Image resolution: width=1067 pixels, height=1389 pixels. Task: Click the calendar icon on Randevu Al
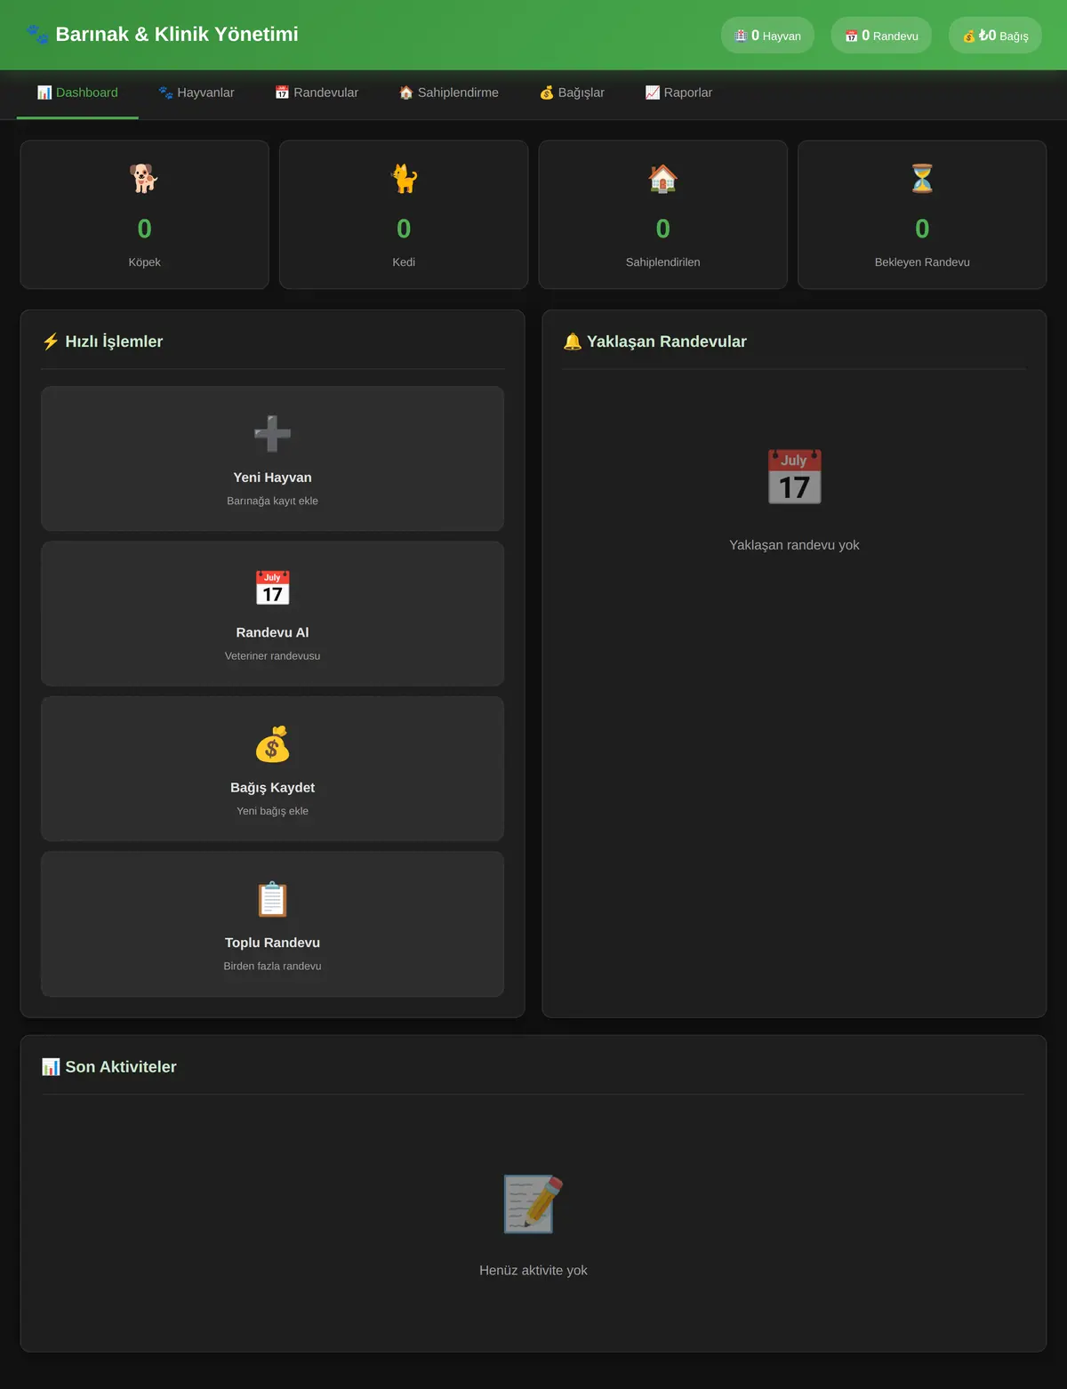(272, 589)
